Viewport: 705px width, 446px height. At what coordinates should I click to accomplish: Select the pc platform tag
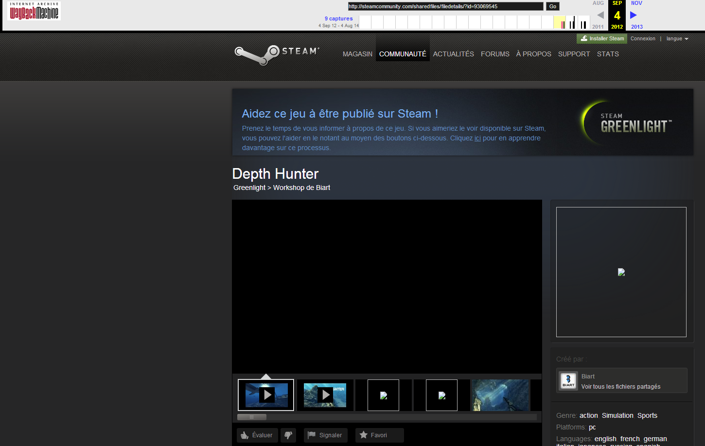coord(592,427)
